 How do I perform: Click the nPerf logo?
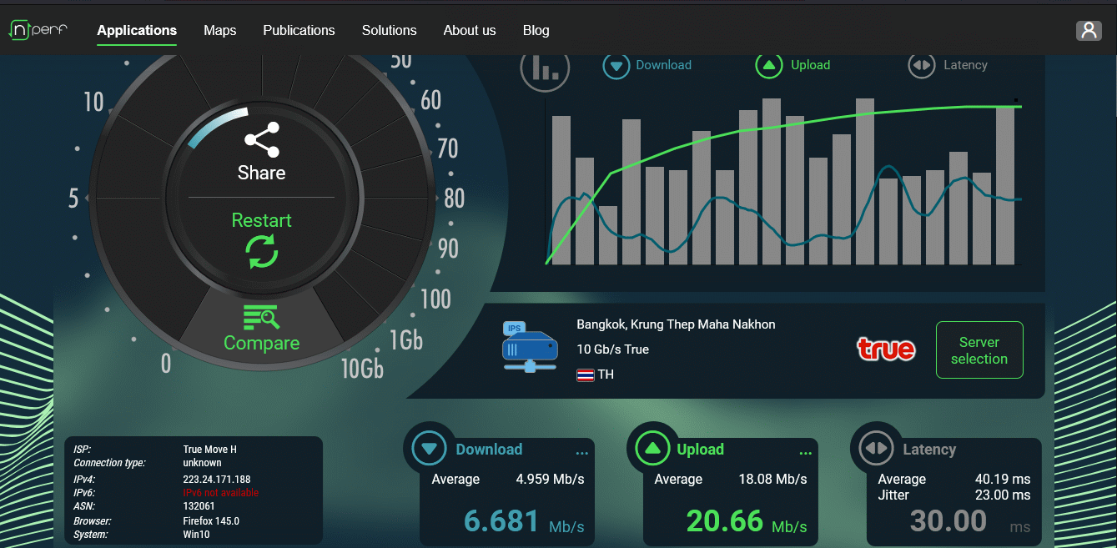38,30
